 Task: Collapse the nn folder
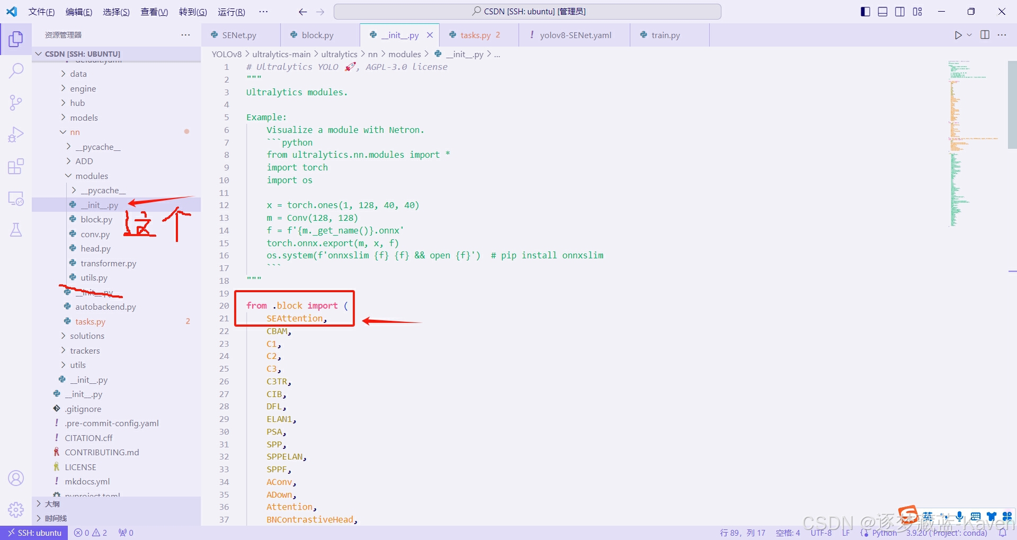pos(116,132)
